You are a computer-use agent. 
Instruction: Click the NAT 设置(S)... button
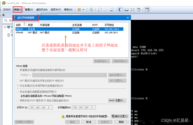click(x=117, y=81)
